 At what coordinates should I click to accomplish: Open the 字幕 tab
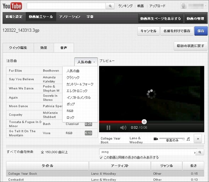coord(90,17)
